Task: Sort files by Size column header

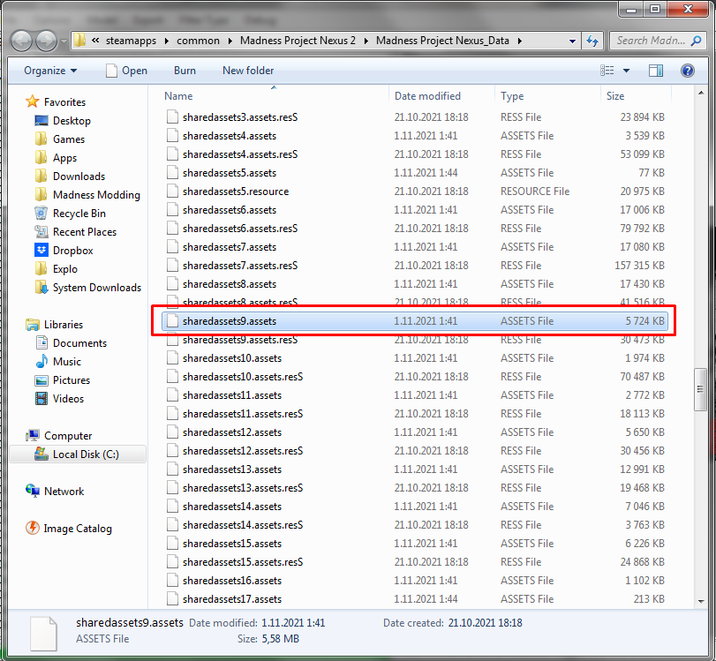Action: [615, 96]
